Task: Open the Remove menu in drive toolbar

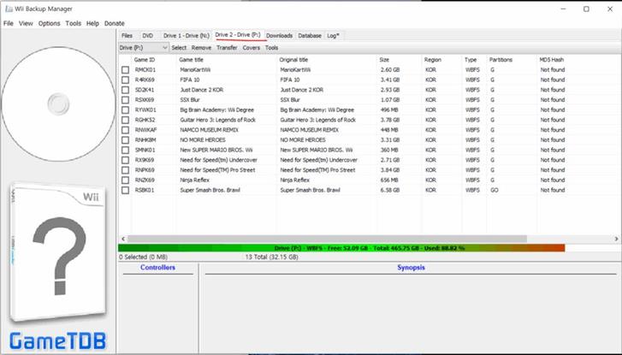Action: [x=201, y=48]
